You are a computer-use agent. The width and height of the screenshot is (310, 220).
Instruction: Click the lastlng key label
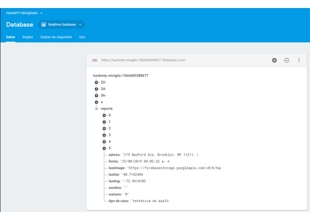click(x=115, y=181)
